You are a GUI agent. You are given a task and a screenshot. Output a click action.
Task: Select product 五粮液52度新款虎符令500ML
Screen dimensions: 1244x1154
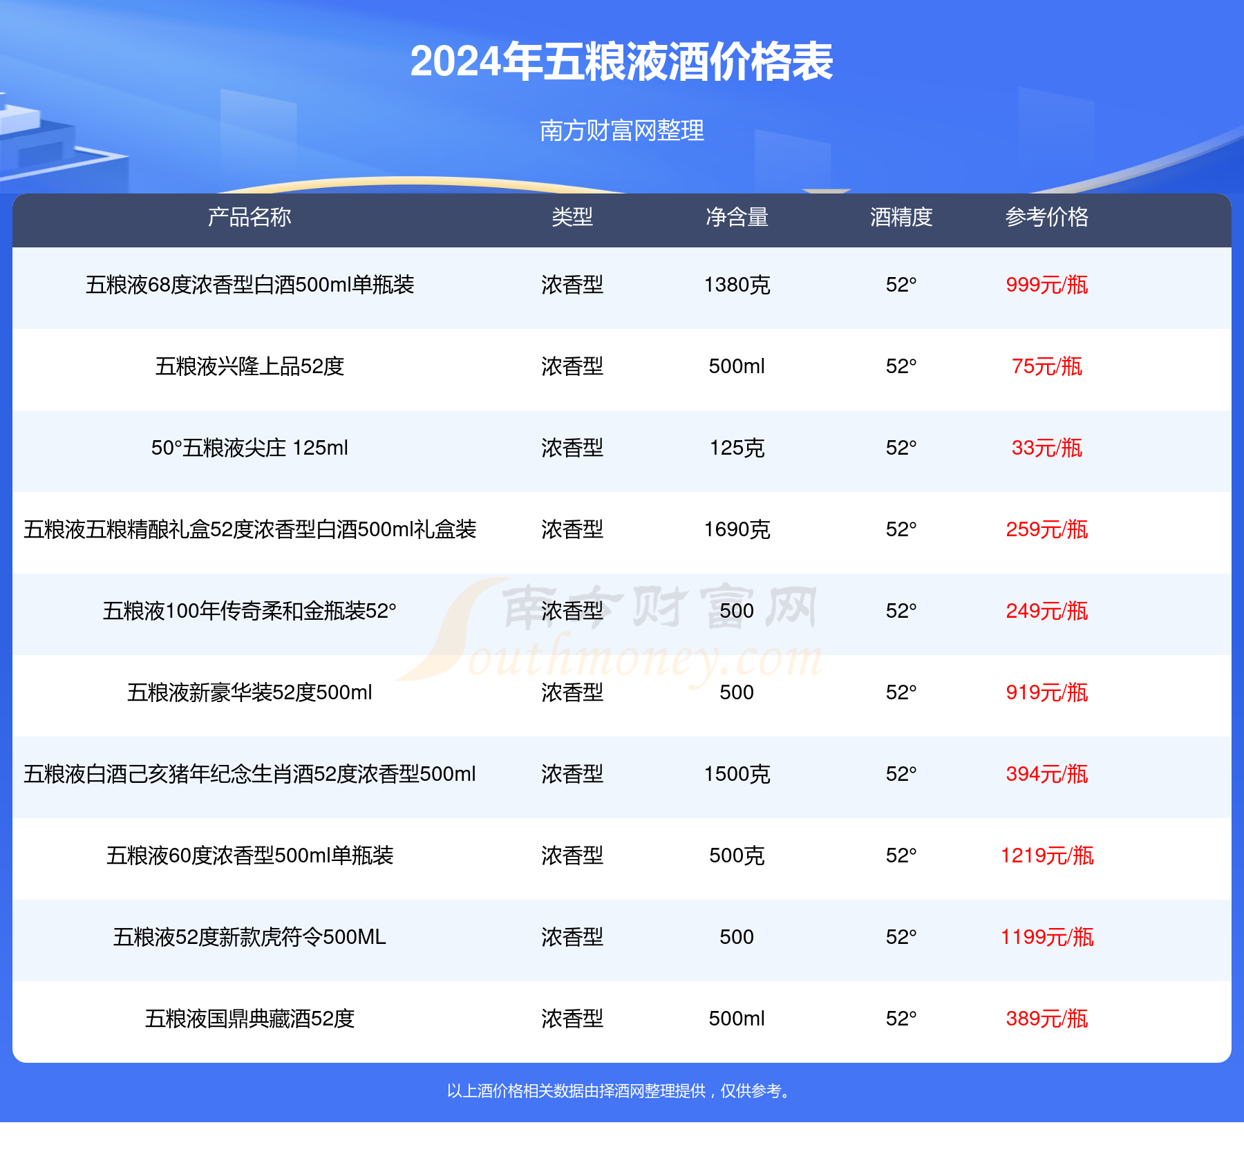(249, 937)
